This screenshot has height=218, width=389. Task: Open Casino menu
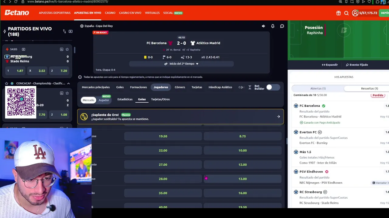(x=110, y=13)
